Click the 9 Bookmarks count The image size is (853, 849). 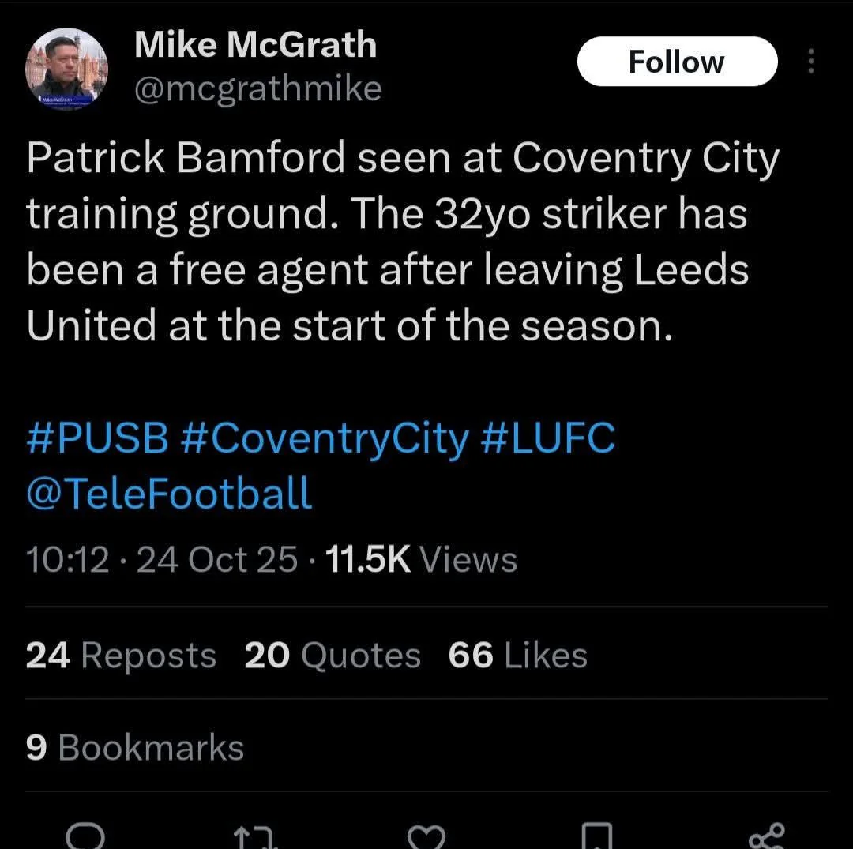[x=135, y=748]
